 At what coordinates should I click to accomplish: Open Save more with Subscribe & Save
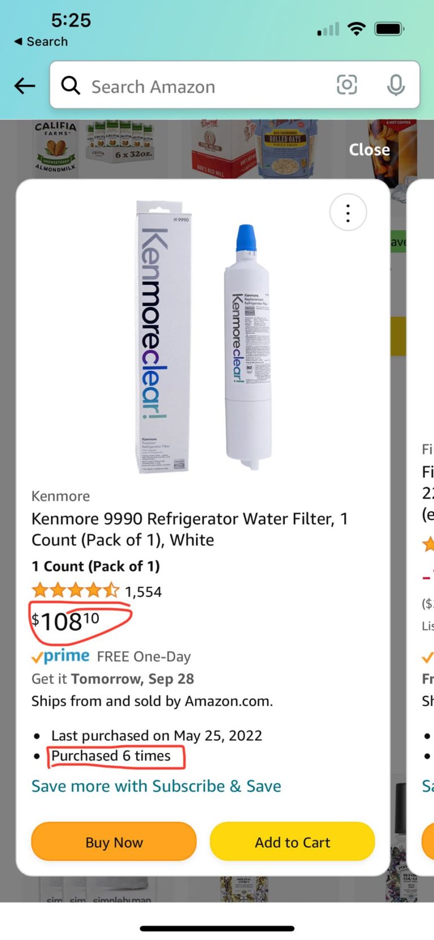pos(156,786)
